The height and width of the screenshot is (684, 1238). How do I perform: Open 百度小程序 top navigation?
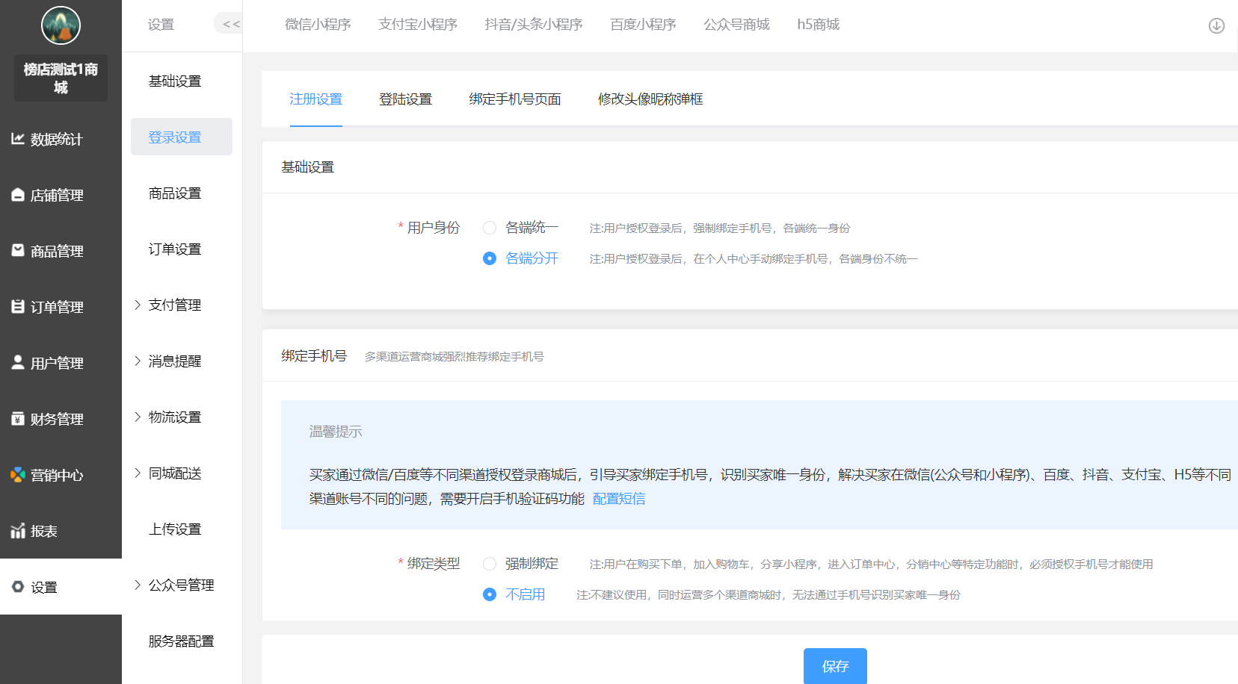643,25
